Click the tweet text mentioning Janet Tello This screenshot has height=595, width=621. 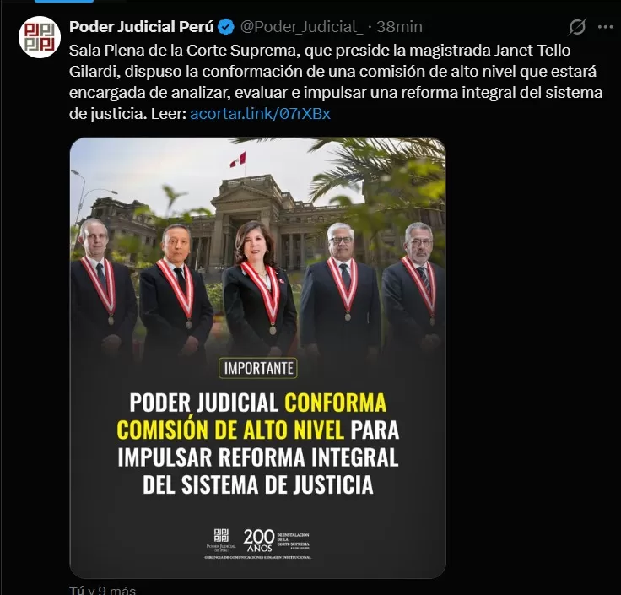336,82
